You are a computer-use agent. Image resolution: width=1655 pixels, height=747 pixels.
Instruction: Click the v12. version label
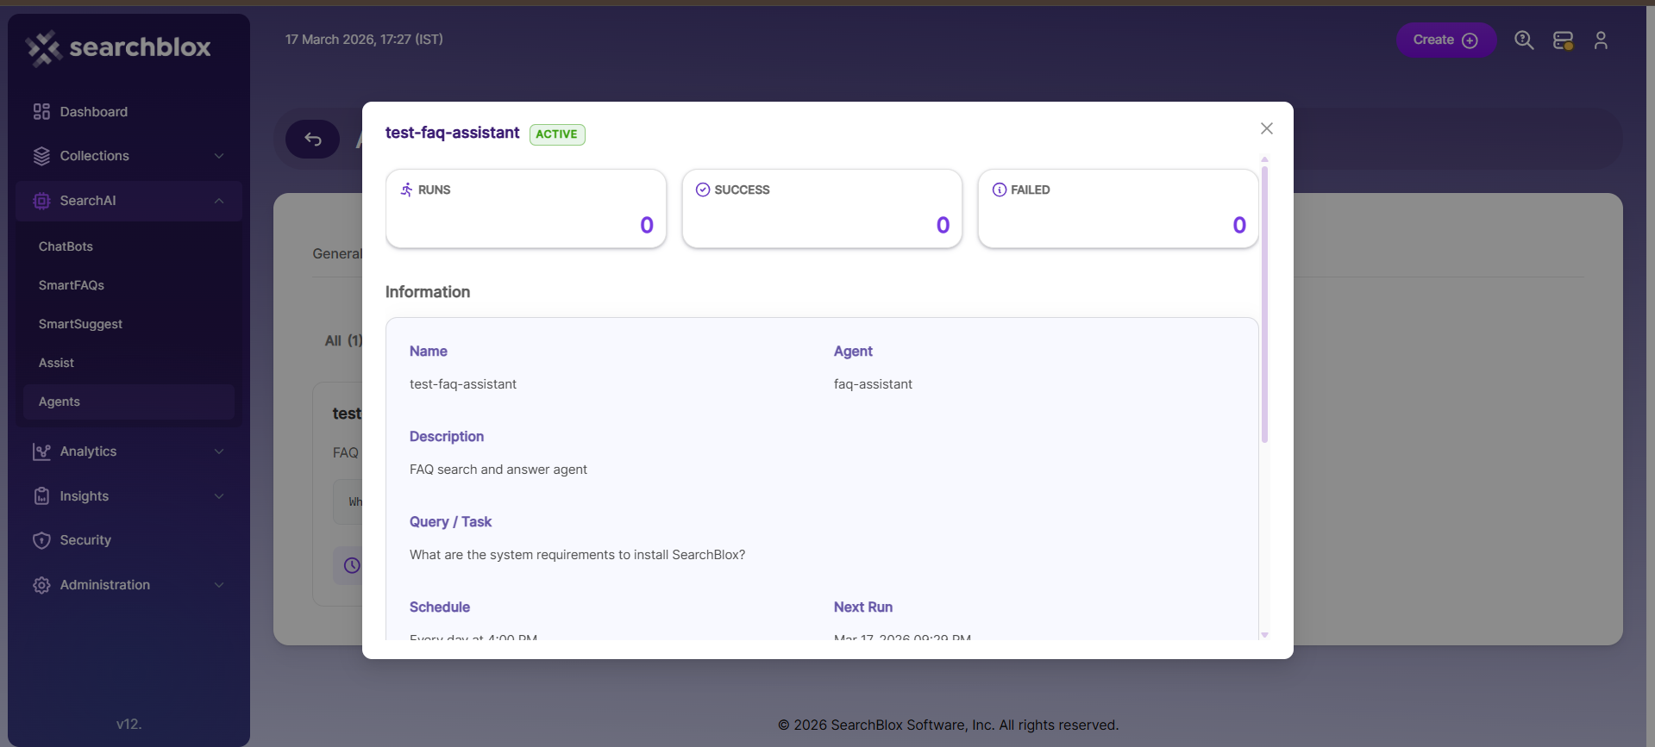(129, 725)
